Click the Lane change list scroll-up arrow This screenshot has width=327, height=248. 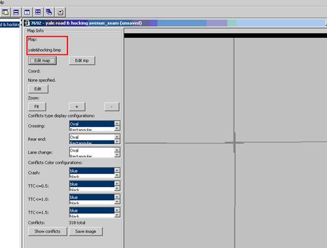(x=117, y=150)
